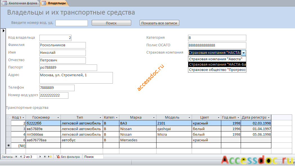Click Micra cell in Модель column
The height and width of the screenshot is (166, 295).
click(174, 134)
